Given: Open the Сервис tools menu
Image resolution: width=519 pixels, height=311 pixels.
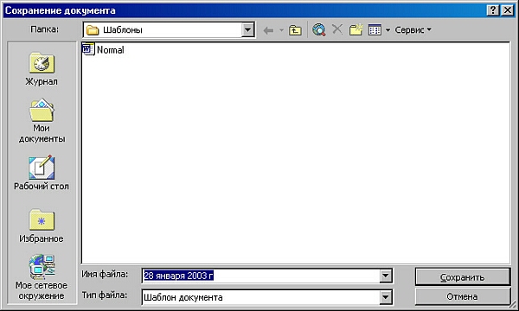Looking at the screenshot, I should tap(413, 29).
